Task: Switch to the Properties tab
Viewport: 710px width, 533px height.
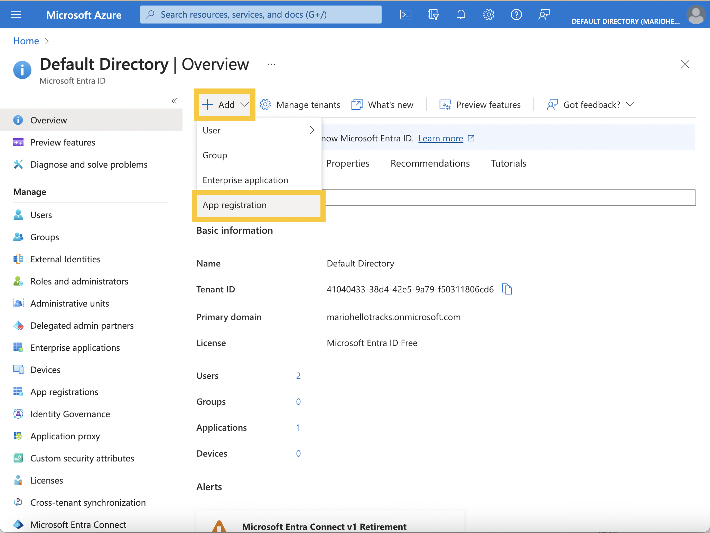Action: click(348, 163)
